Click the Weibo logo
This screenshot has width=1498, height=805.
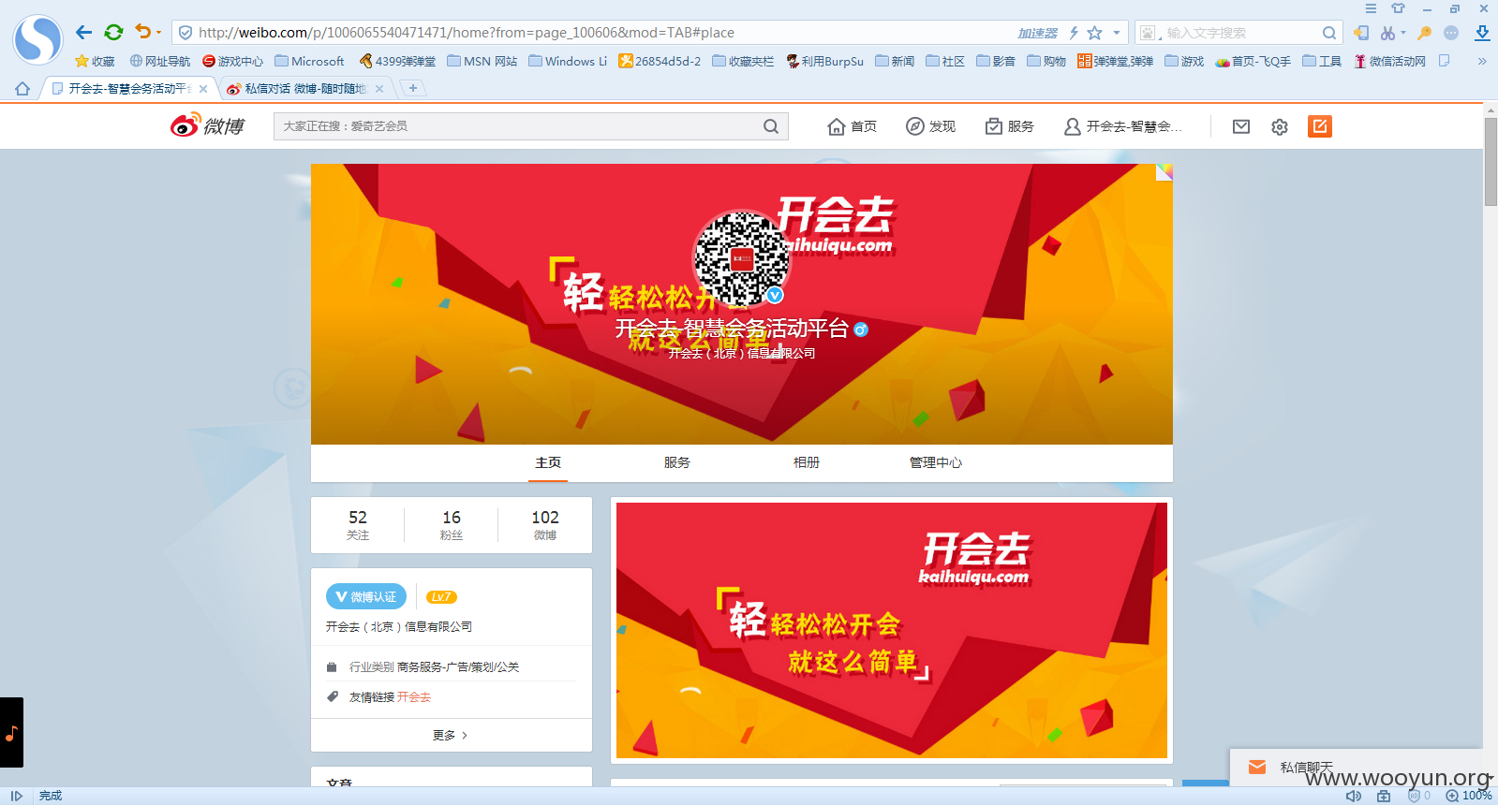(207, 125)
